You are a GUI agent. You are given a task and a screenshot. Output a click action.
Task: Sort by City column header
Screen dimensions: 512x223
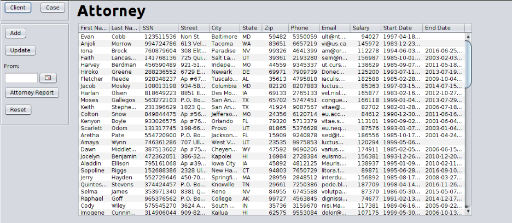click(224, 28)
